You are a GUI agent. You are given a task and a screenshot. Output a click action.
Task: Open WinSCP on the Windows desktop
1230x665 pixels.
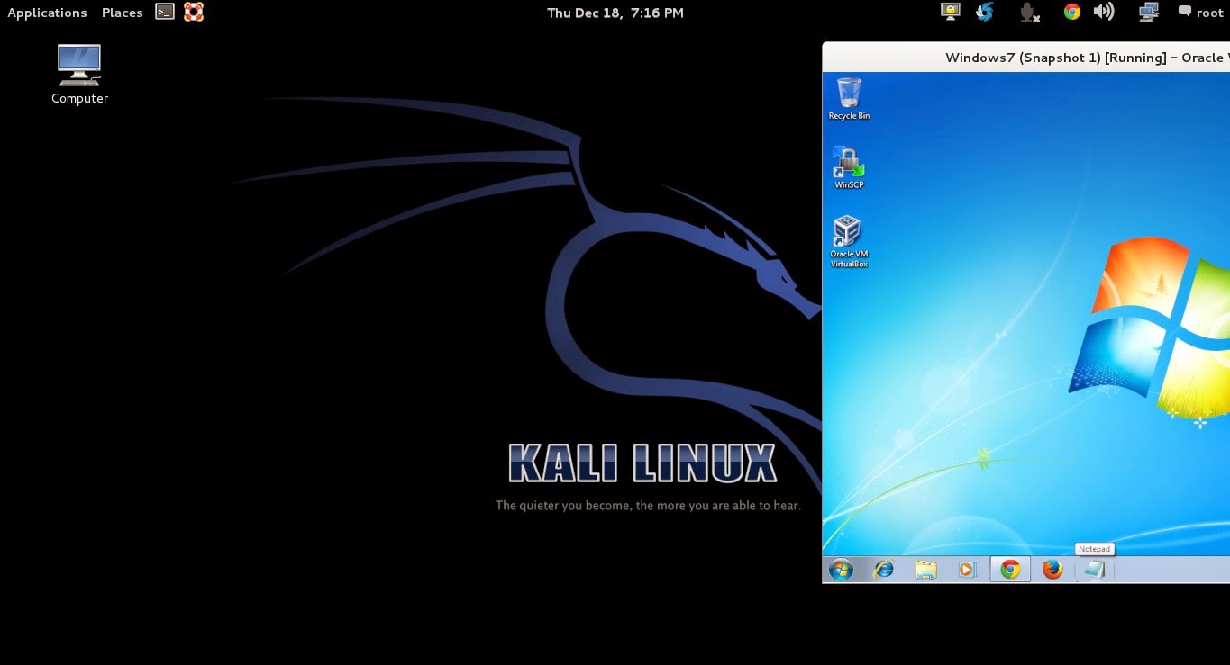(x=848, y=162)
